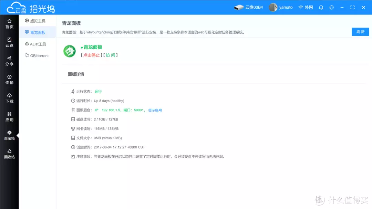Screen dimensions: 372x209
Task: Select the 百宝箱 toolbox section
Action: coord(9,135)
